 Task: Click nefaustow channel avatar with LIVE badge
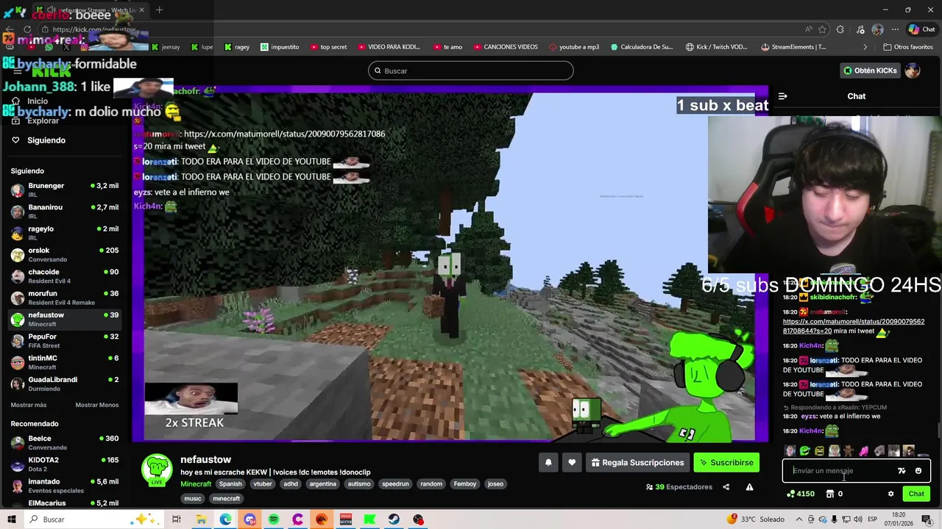[x=157, y=471]
